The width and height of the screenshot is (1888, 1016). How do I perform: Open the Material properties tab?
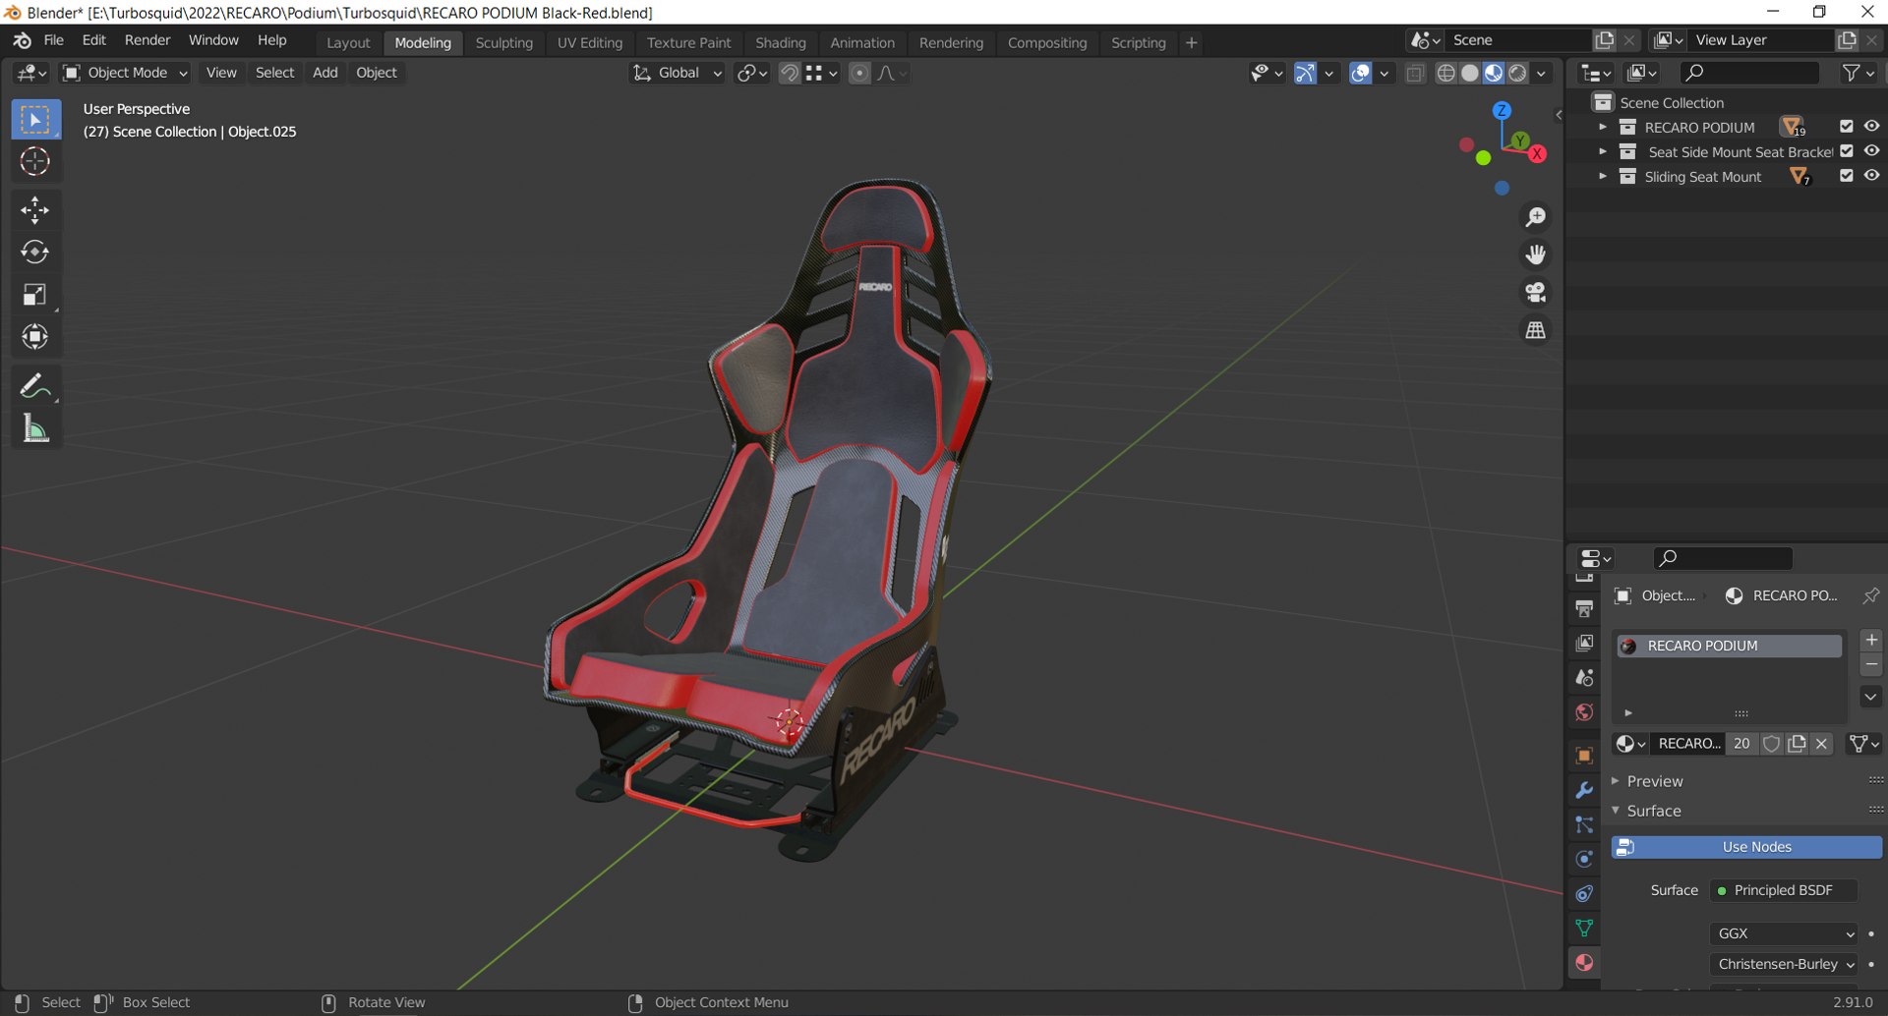[1584, 963]
